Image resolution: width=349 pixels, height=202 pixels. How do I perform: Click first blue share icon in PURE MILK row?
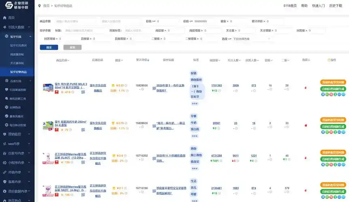coord(323,95)
